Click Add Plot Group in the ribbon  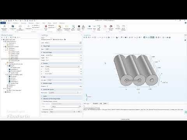111,28
